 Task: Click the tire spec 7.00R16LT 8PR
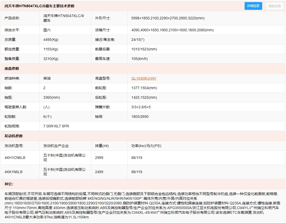tap(56, 126)
